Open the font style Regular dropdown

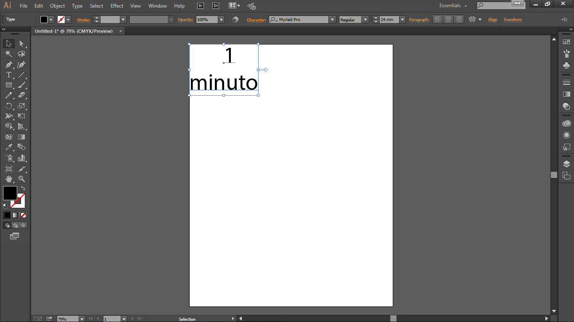click(x=365, y=20)
